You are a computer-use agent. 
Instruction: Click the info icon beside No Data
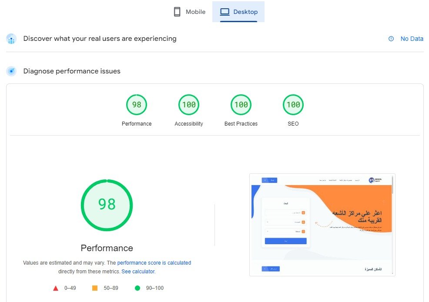click(391, 39)
